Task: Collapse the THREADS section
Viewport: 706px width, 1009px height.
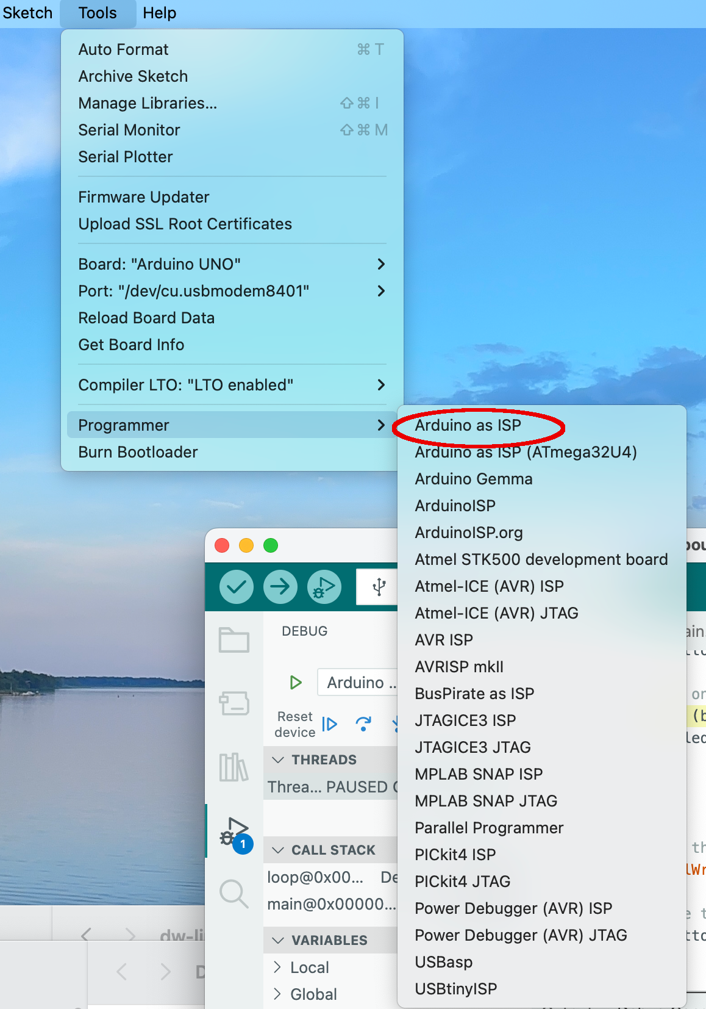Action: [330, 759]
